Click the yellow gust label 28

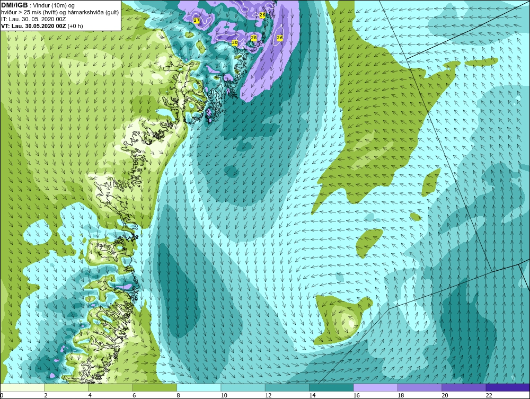(x=254, y=38)
